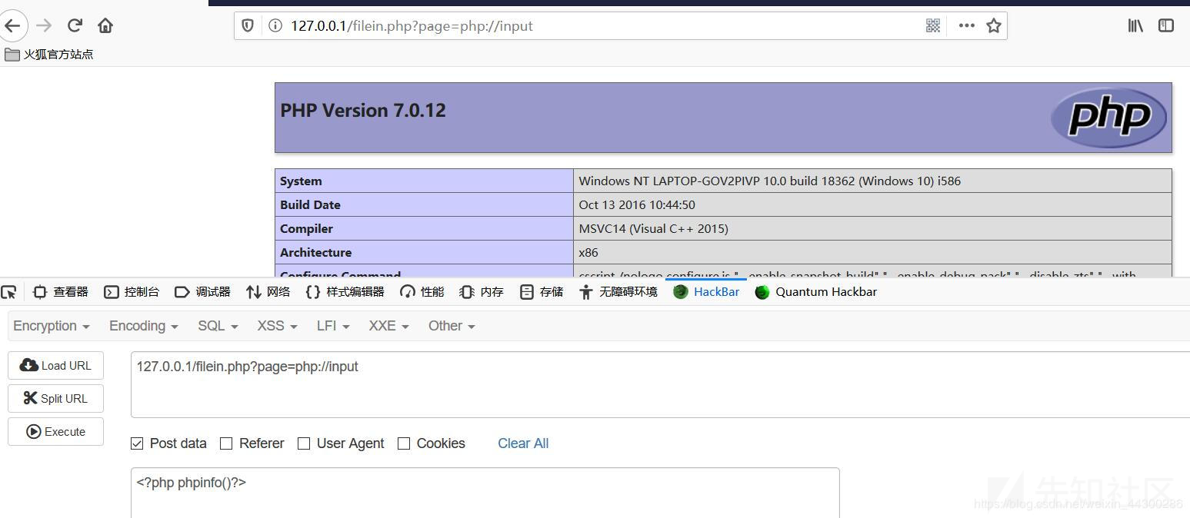
Task: Open the 内存 memory tab
Action: 481,292
